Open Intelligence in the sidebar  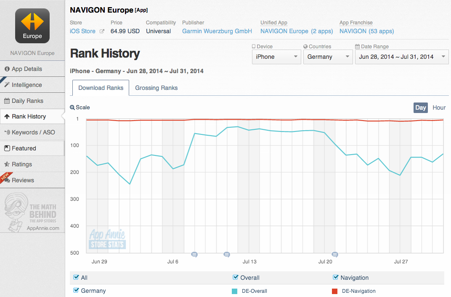(x=32, y=85)
